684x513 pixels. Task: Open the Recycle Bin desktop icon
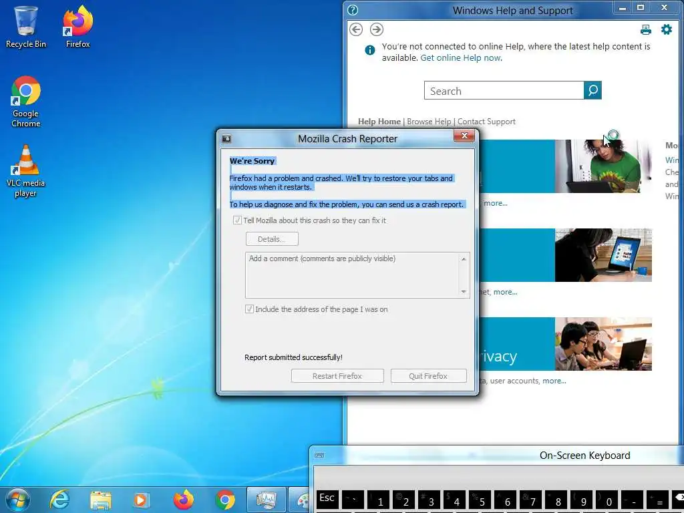(x=26, y=27)
